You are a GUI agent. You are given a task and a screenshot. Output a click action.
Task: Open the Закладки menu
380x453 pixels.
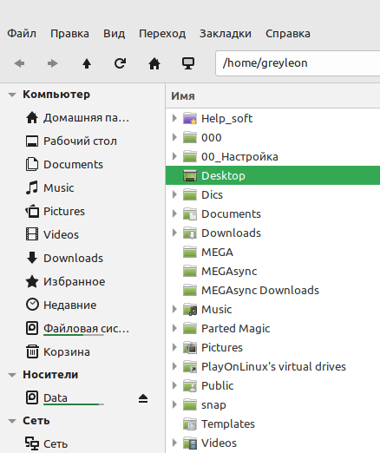click(226, 34)
